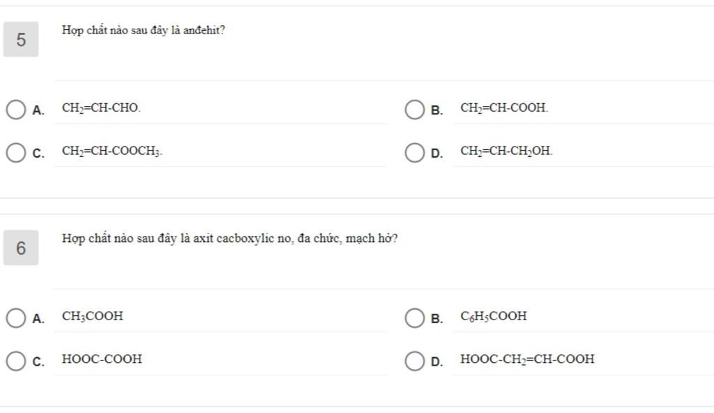Select radio option D for question 5
The height and width of the screenshot is (413, 714).
(414, 152)
